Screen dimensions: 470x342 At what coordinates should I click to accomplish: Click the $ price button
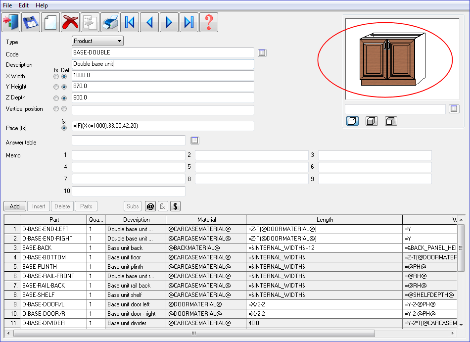click(175, 206)
